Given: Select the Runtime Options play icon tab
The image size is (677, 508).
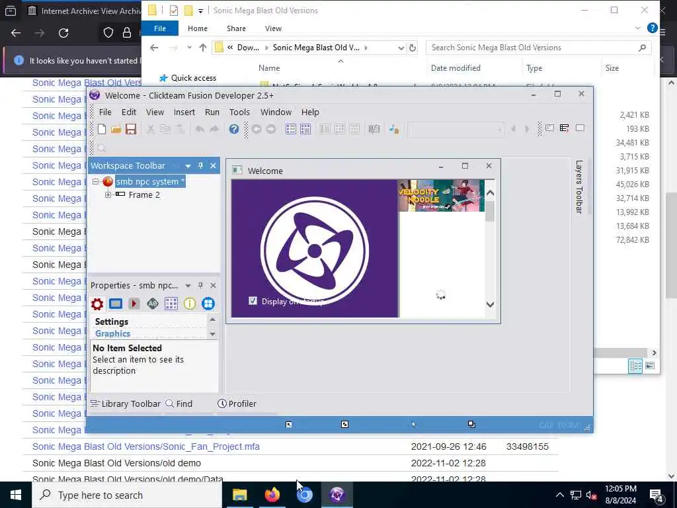Looking at the screenshot, I should point(134,304).
